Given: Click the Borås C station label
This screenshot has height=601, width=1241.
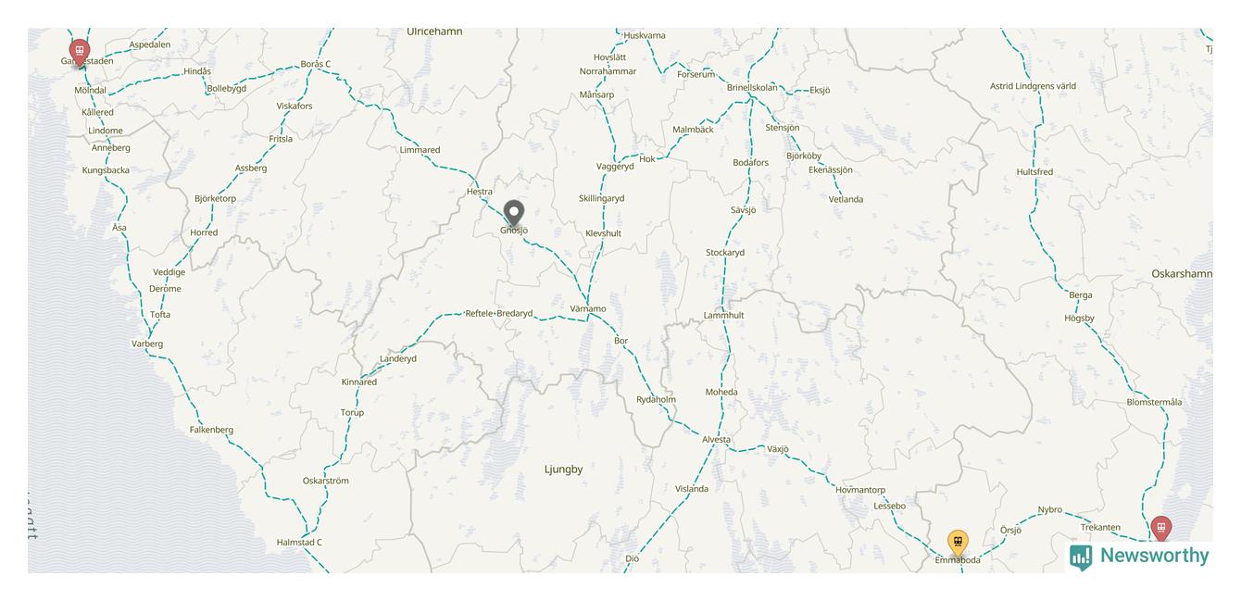Looking at the screenshot, I should click(x=316, y=64).
